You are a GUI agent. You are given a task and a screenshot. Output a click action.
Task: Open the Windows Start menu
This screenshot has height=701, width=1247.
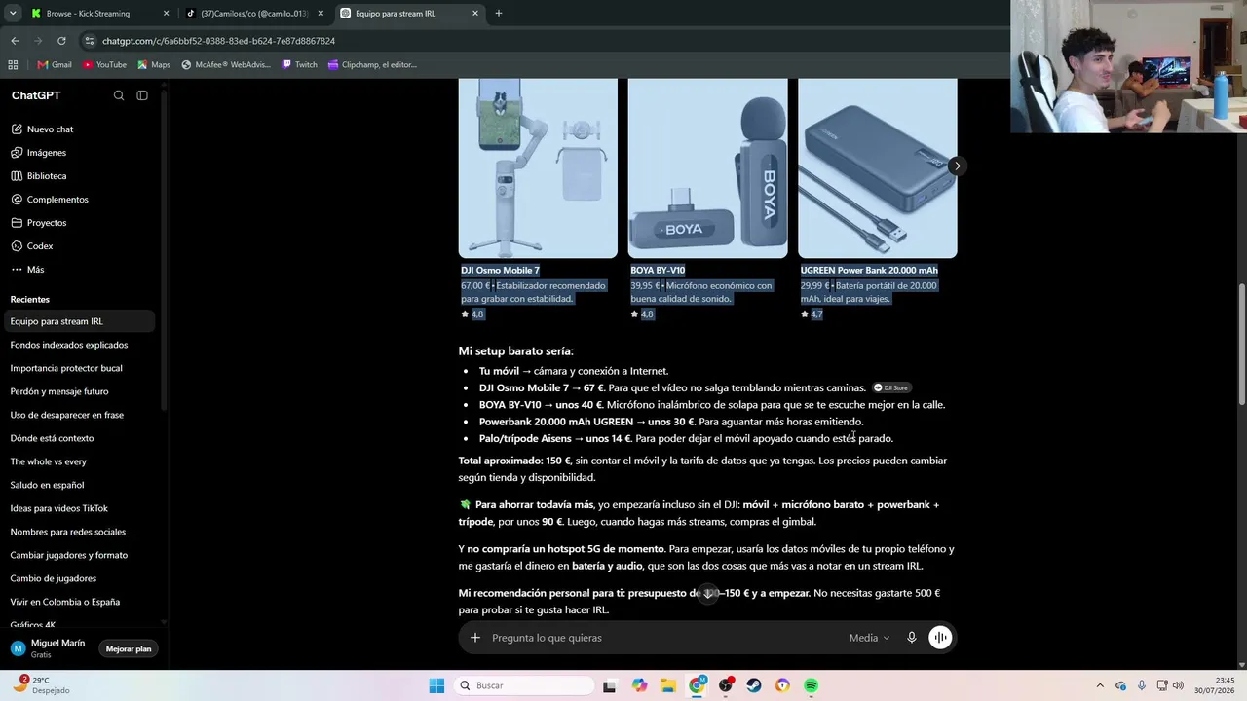(x=436, y=685)
